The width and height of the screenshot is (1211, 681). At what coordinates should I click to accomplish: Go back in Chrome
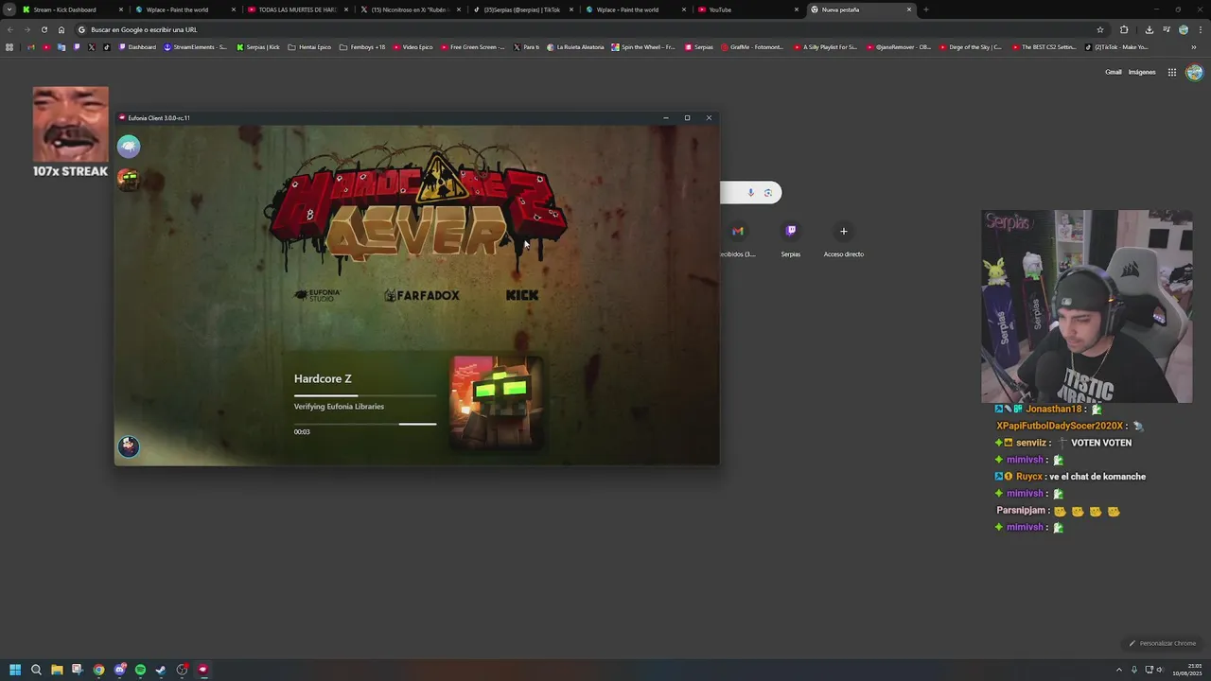(x=9, y=29)
